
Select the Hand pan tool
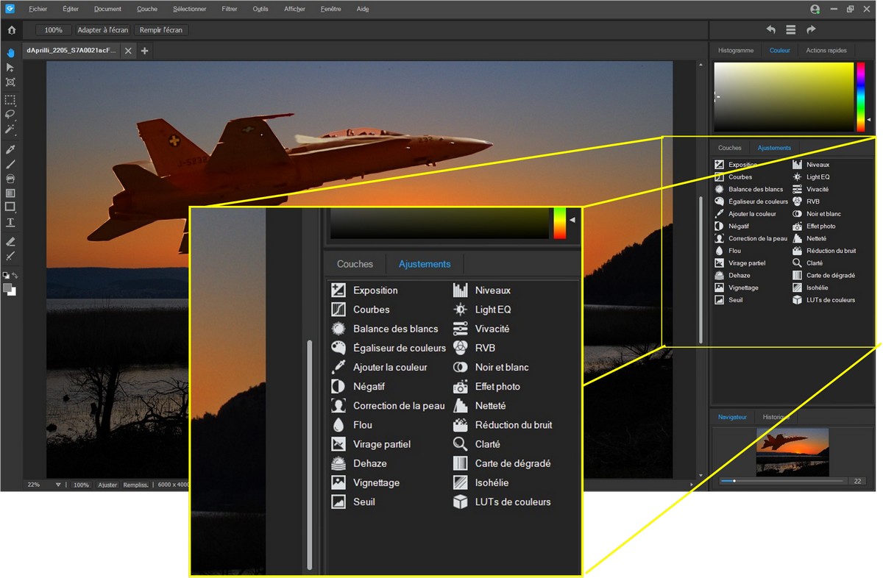10,53
